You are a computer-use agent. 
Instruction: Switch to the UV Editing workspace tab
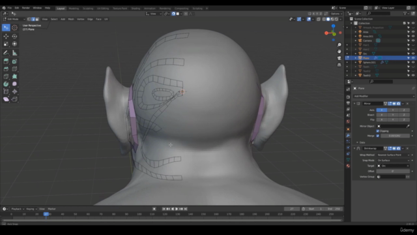coord(103,8)
